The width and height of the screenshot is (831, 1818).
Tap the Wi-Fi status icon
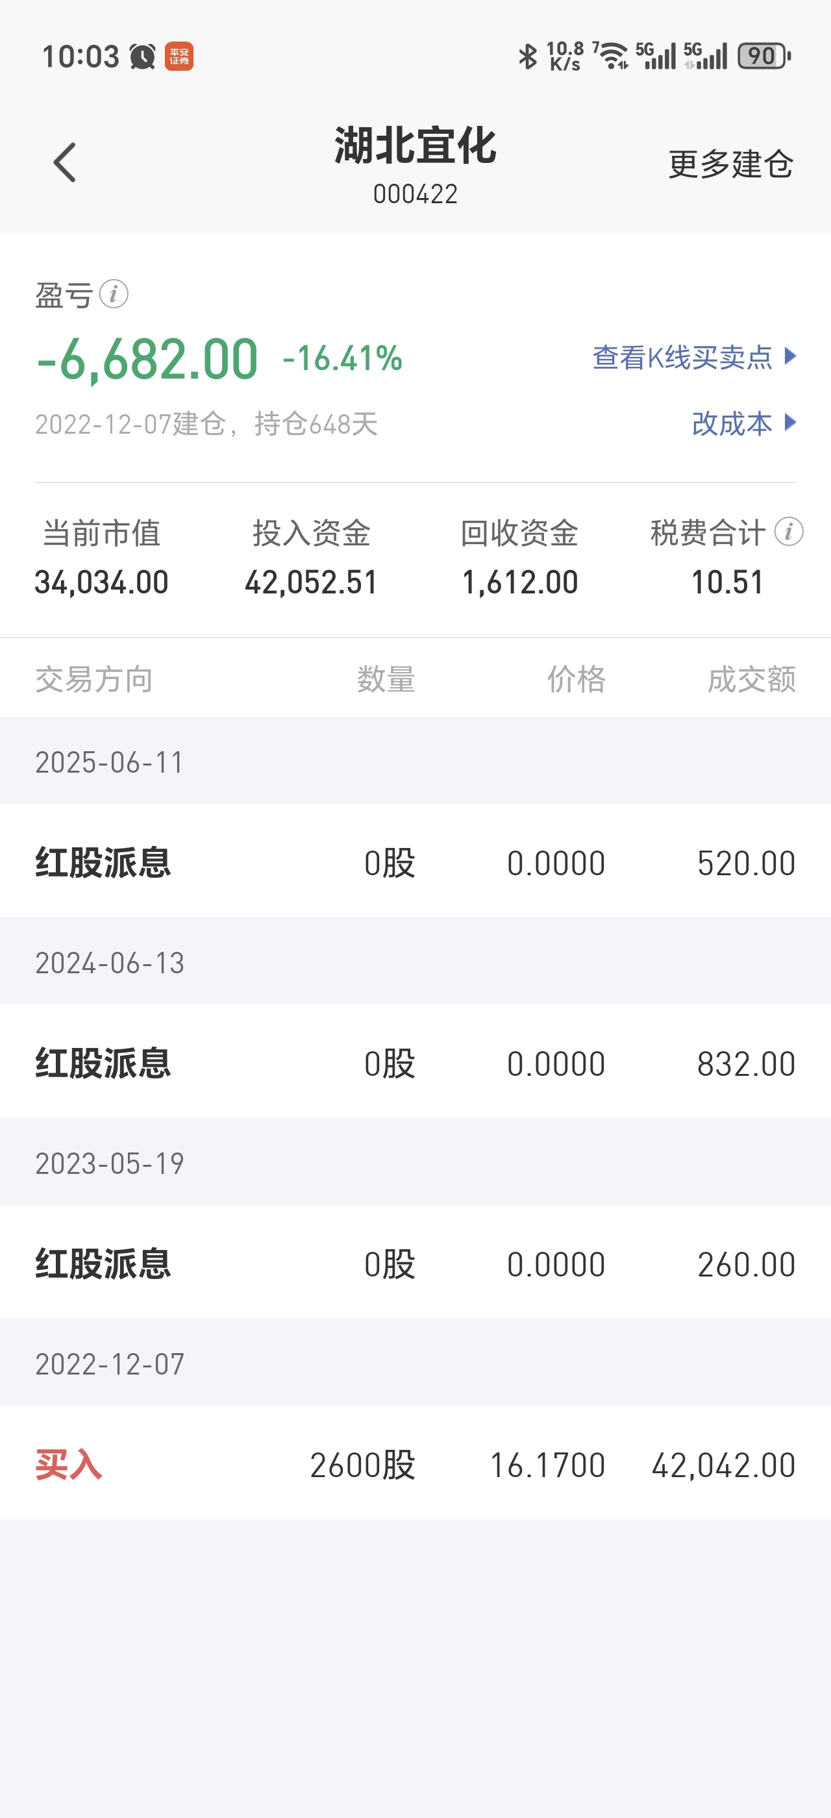[x=612, y=56]
